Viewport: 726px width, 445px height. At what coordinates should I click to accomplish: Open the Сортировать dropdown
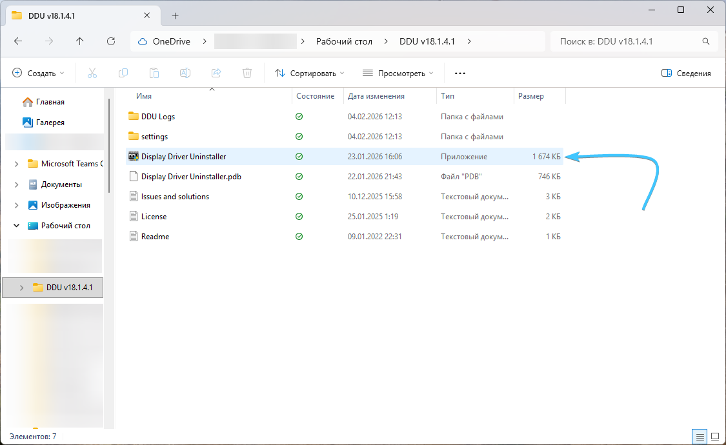coord(310,74)
